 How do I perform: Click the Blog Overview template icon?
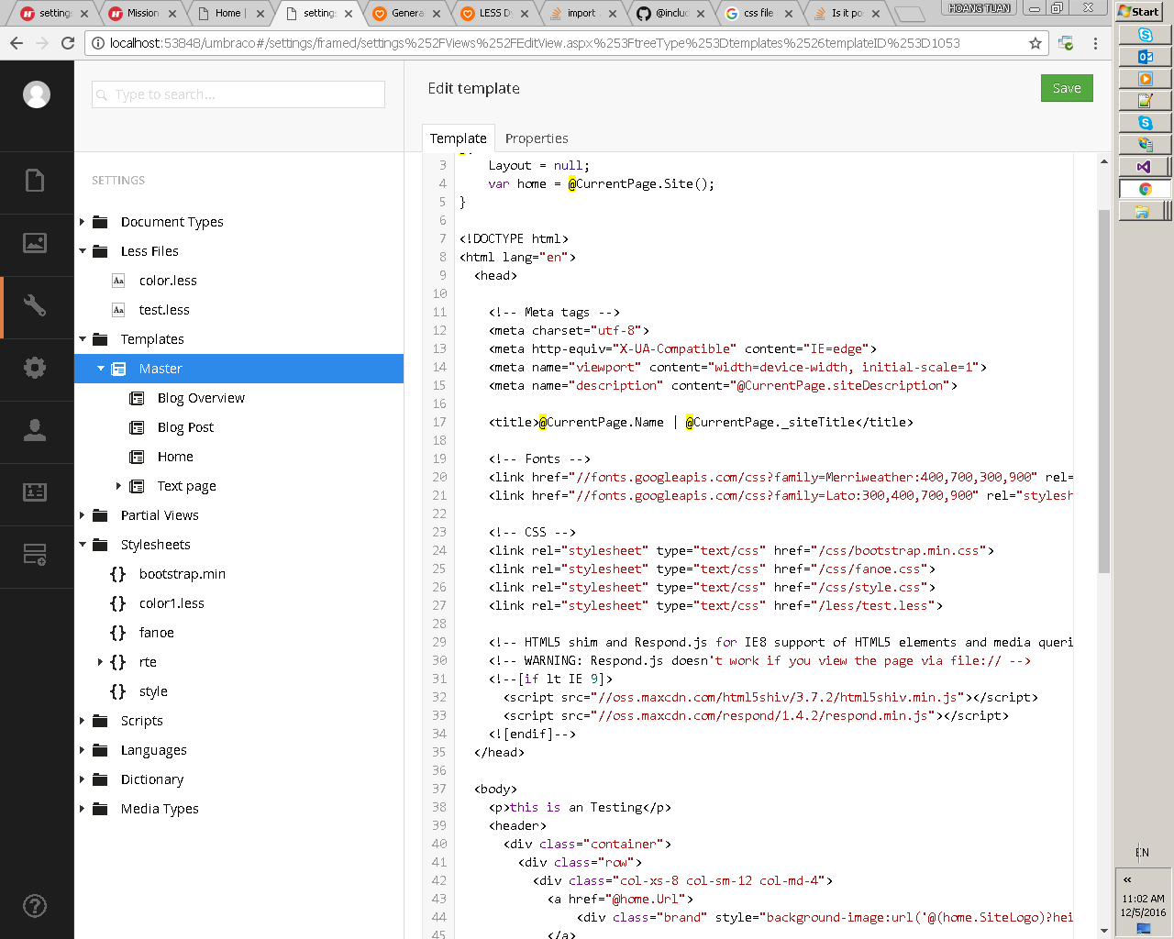coord(137,398)
